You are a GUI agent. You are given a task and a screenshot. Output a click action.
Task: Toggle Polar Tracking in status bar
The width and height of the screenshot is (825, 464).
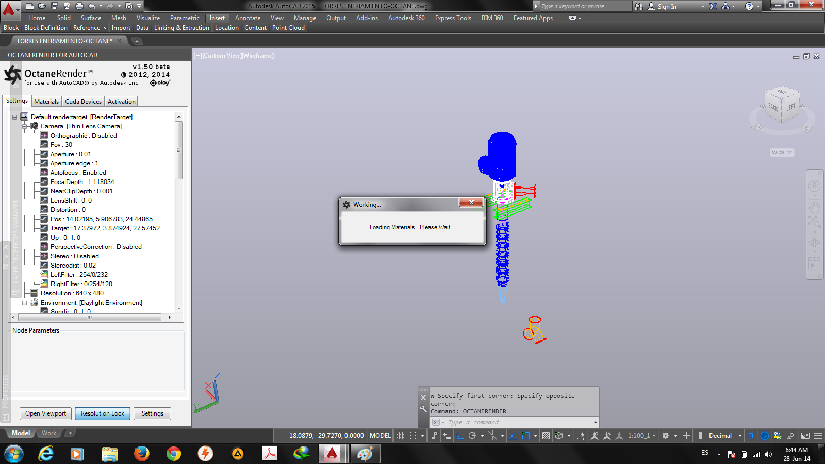pos(472,436)
